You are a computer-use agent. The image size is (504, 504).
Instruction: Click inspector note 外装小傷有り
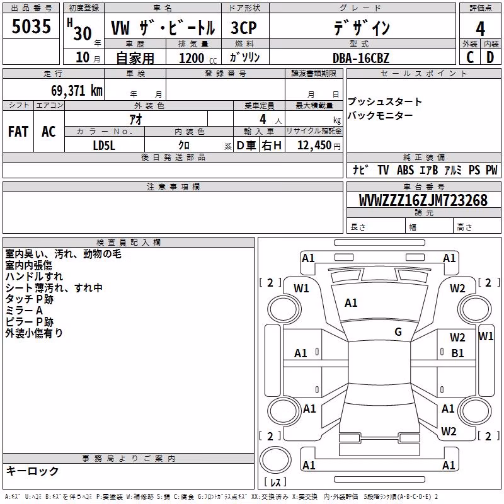tap(34, 333)
